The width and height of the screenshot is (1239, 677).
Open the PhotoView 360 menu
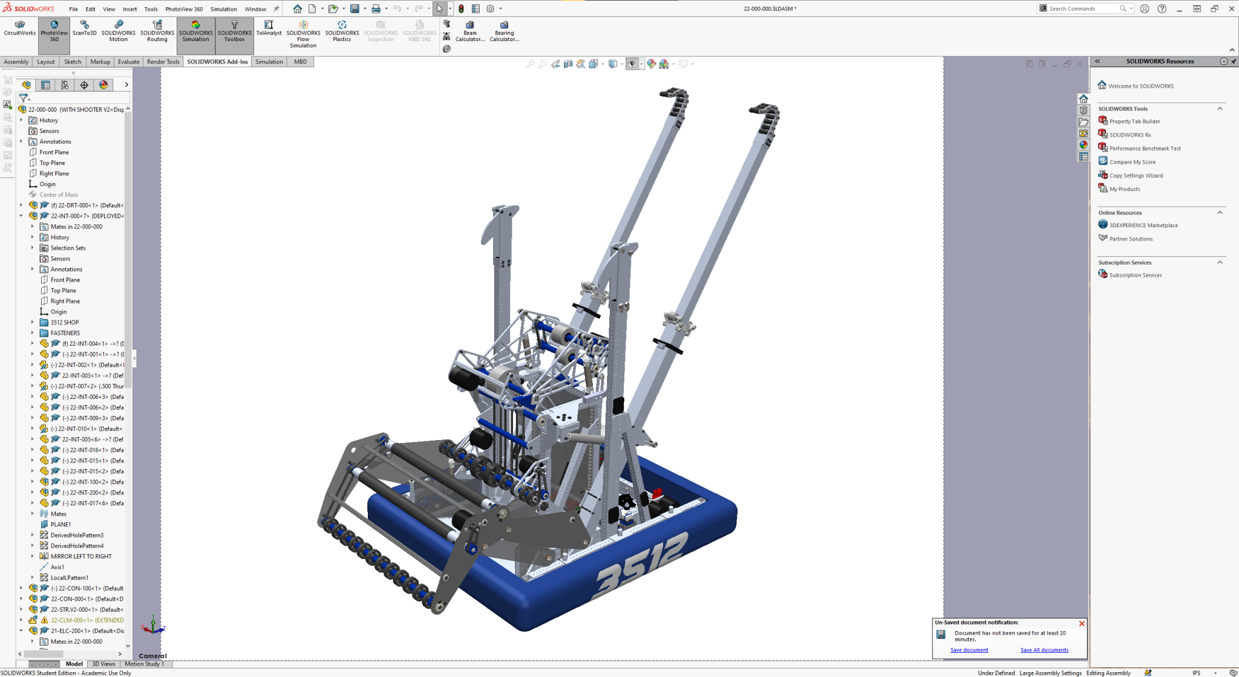185,8
